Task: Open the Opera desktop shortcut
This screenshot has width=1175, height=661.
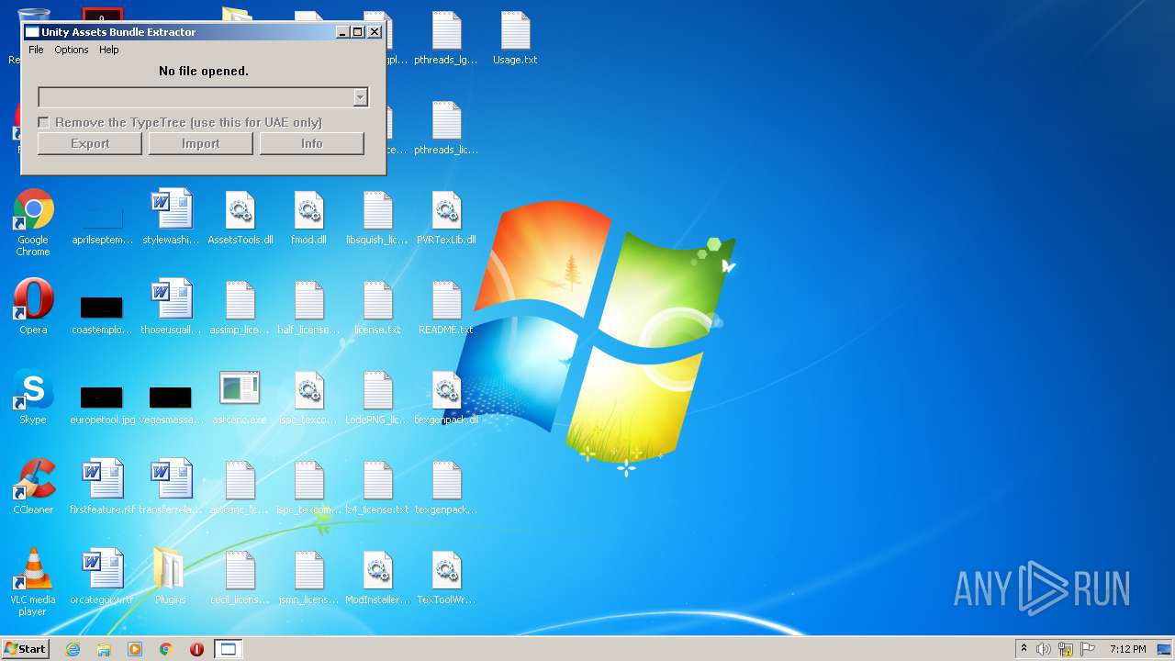Action: [x=33, y=307]
